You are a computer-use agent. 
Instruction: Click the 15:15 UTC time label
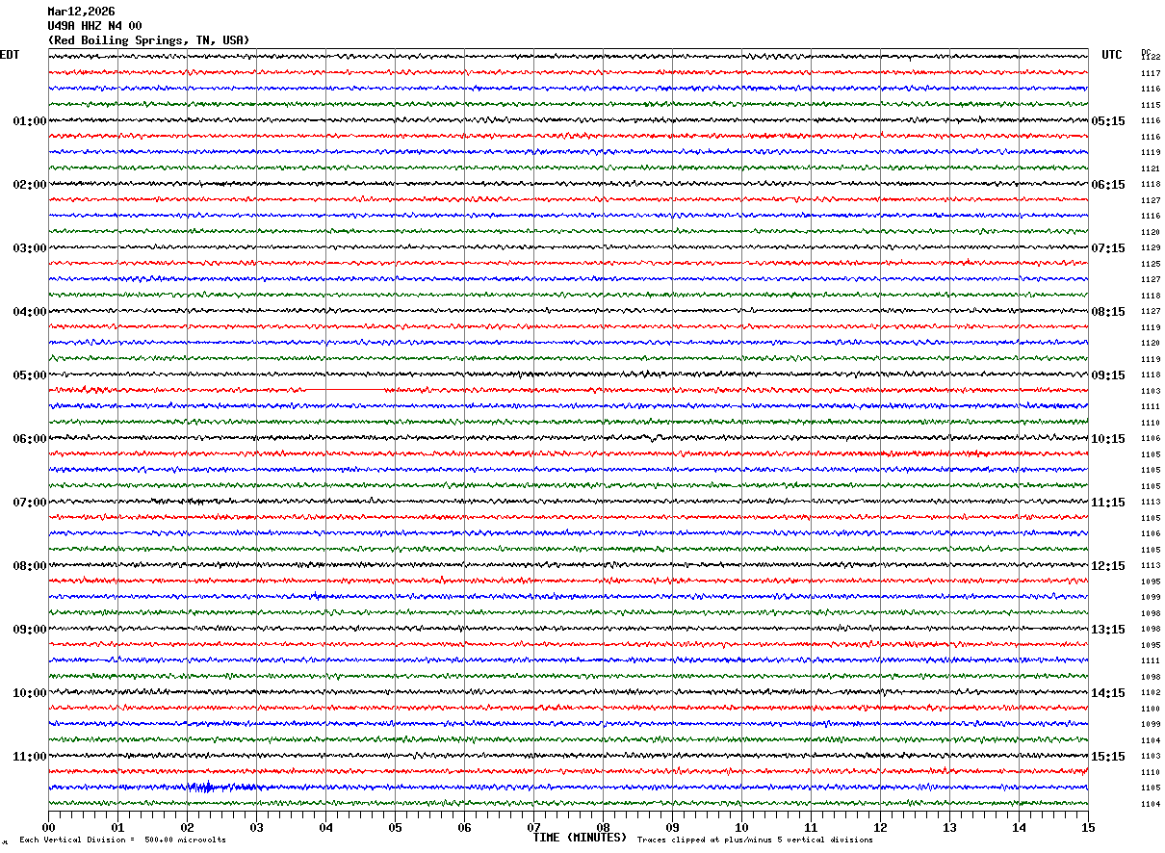(1108, 757)
